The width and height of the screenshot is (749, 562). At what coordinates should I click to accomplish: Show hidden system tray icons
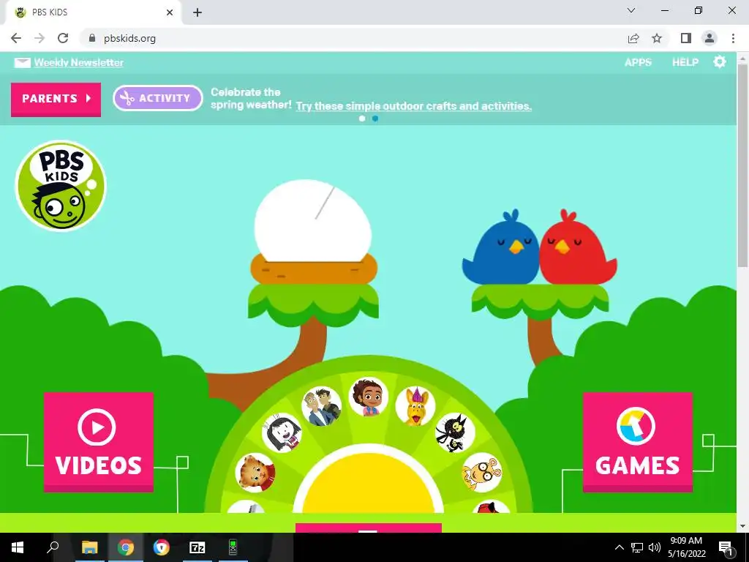tap(619, 547)
